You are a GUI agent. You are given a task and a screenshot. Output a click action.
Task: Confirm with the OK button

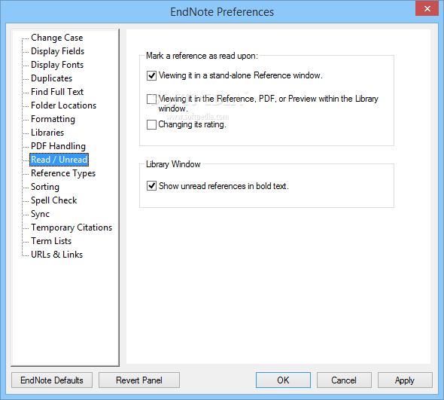coord(283,380)
